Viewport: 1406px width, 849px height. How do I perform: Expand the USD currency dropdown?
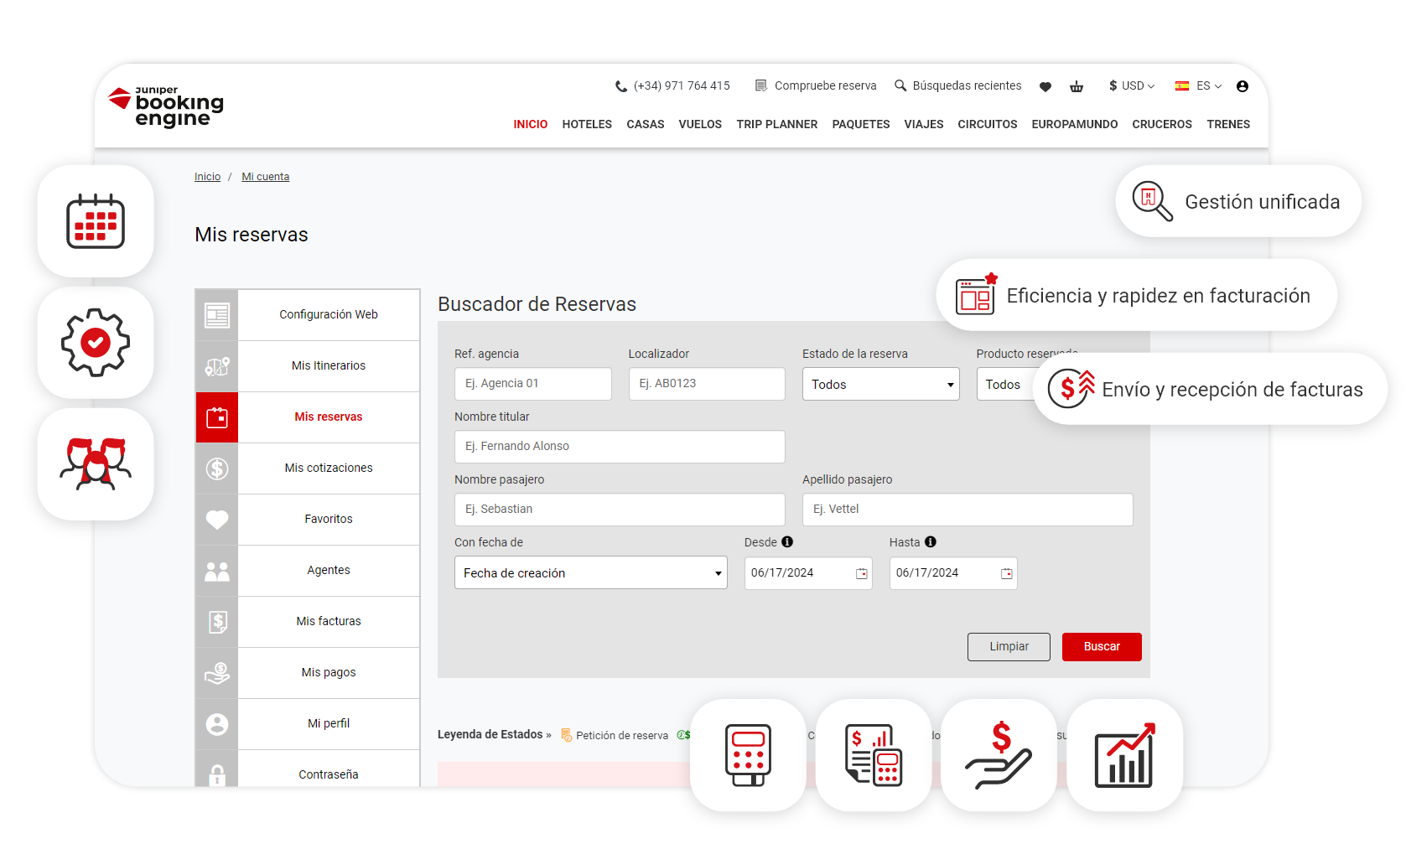1132,85
